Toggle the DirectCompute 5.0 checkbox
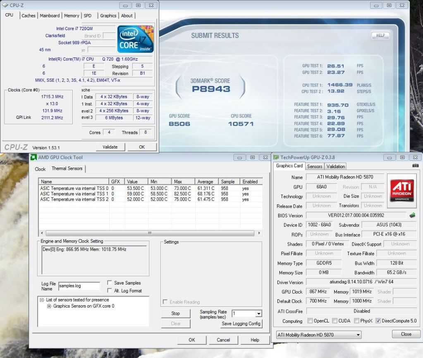This screenshot has width=423, height=358. [x=378, y=320]
